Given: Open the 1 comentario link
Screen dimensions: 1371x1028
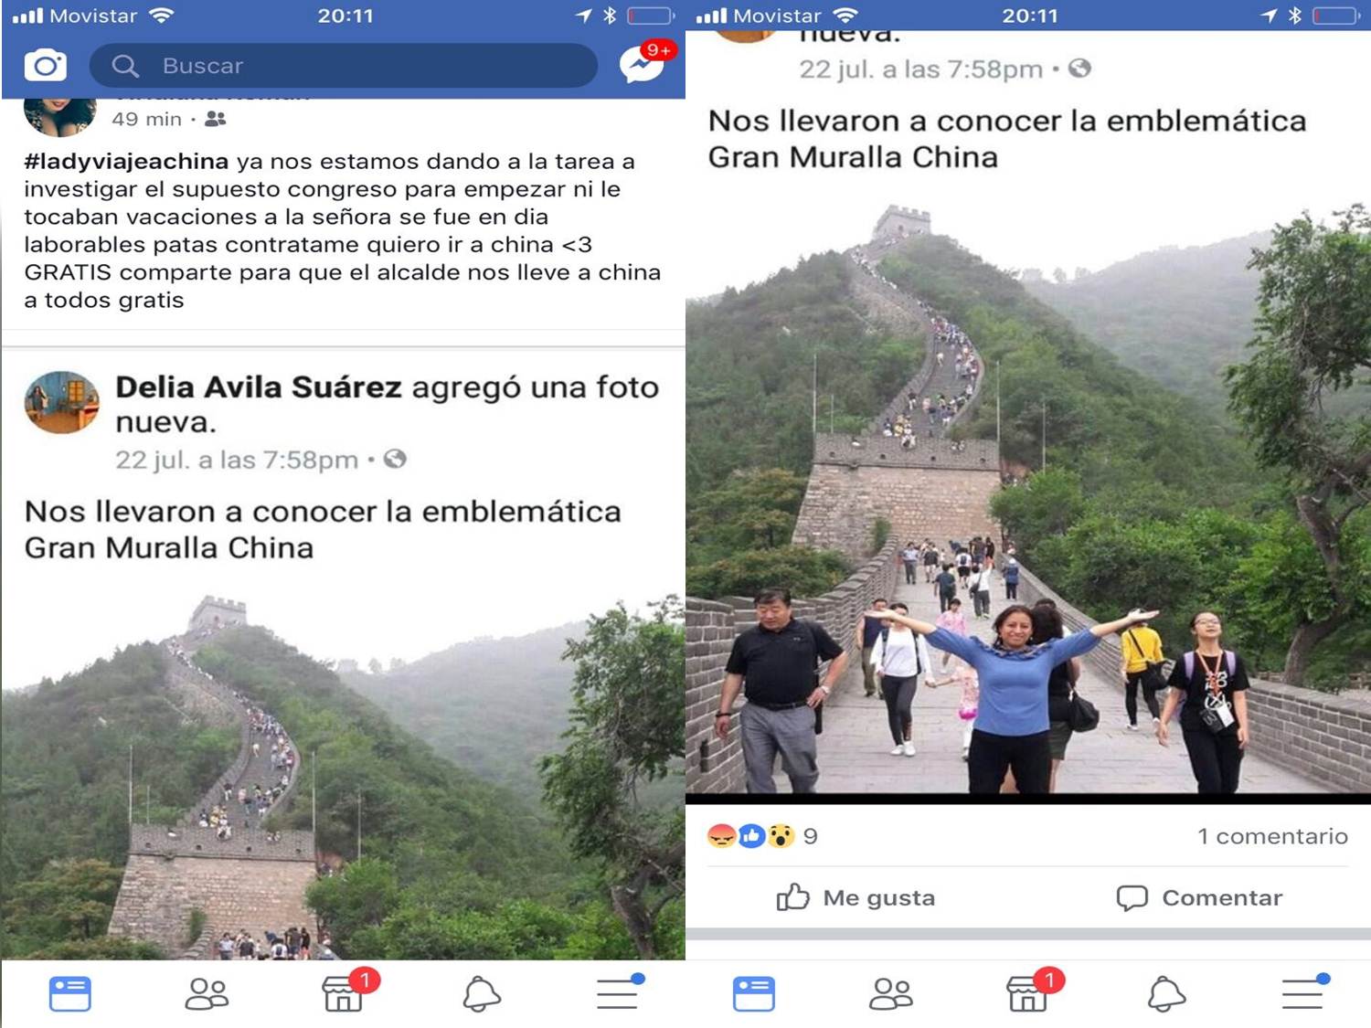Looking at the screenshot, I should pos(1272,836).
